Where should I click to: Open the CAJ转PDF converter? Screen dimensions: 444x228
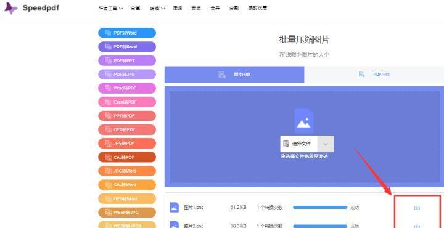coord(127,157)
